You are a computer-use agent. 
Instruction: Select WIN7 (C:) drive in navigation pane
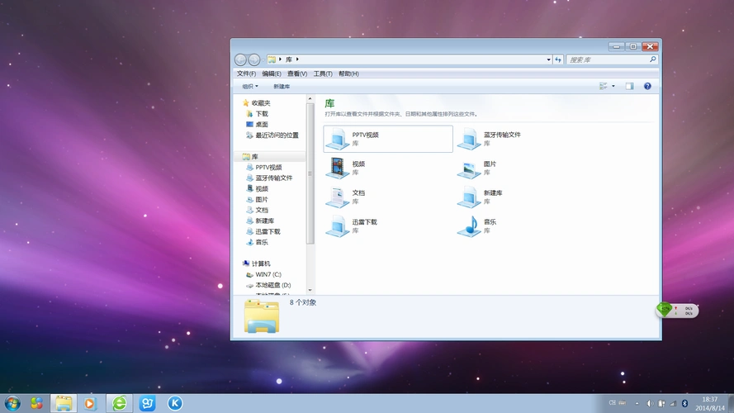[268, 274]
